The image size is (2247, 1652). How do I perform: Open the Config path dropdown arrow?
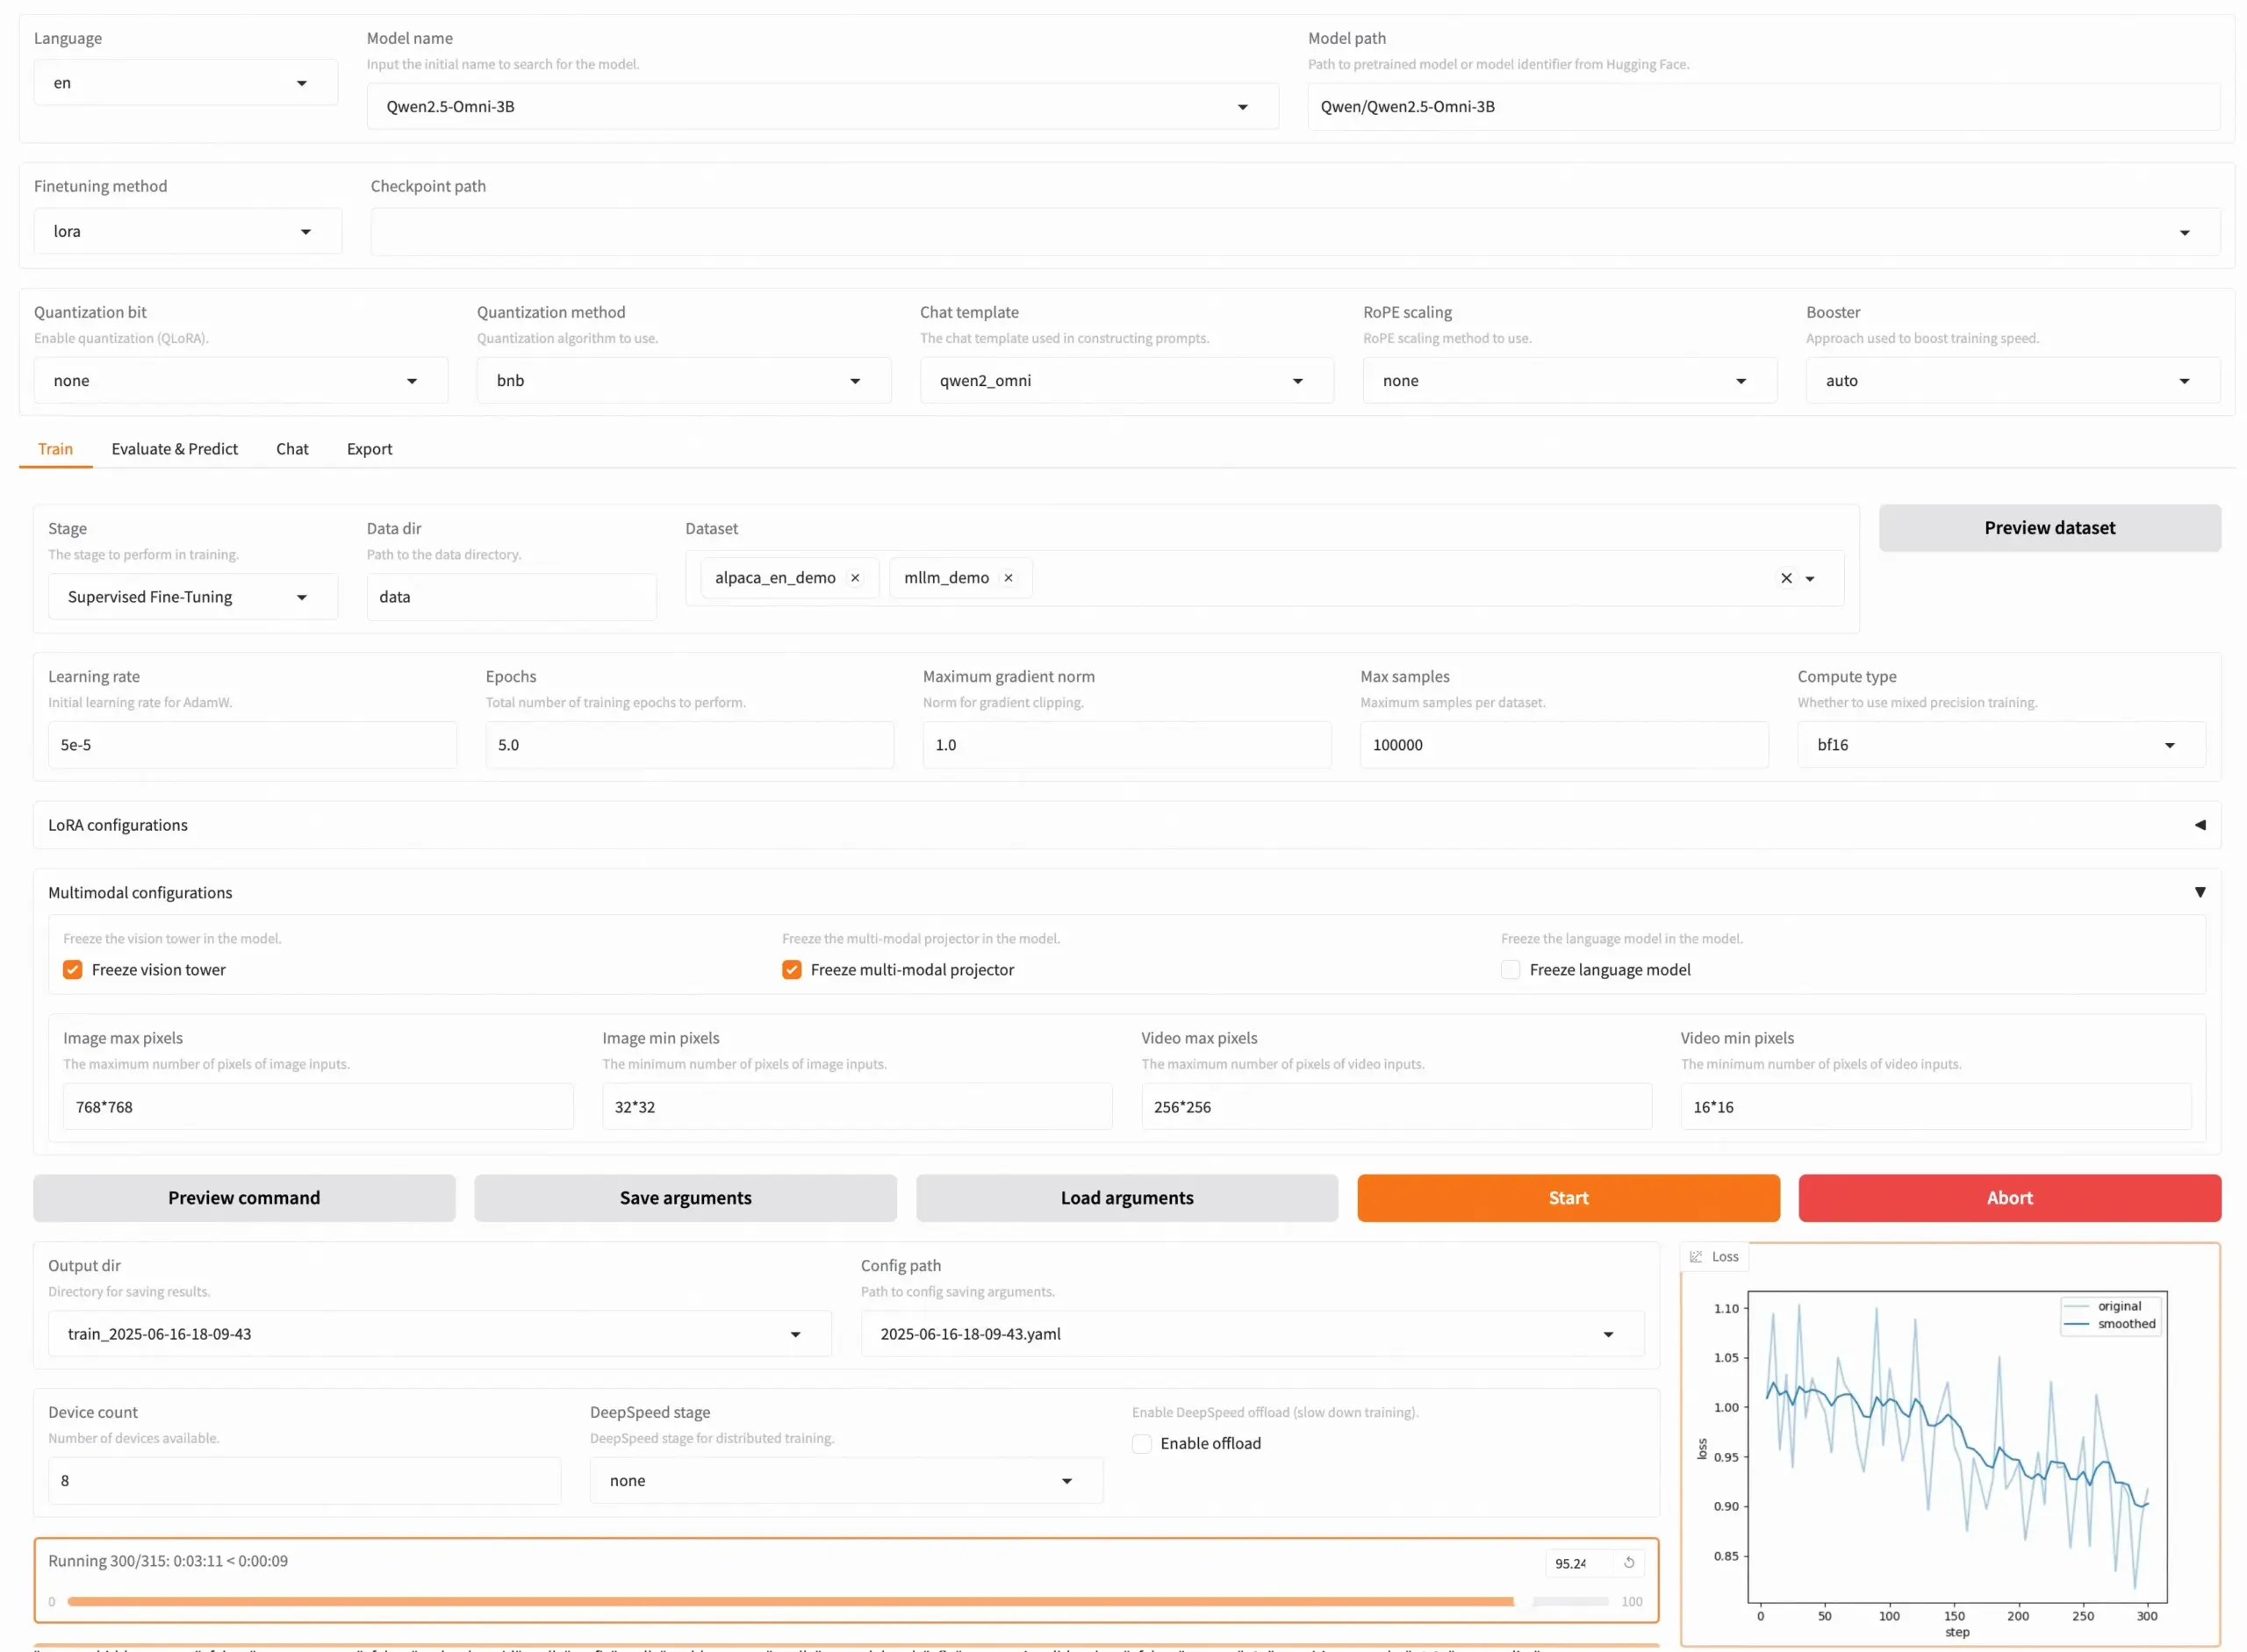tap(1608, 1335)
